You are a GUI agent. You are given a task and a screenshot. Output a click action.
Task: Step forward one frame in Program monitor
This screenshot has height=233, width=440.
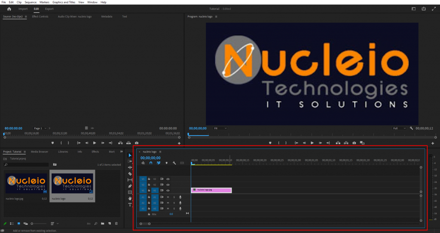(320, 143)
